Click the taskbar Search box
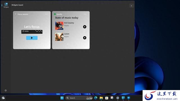 point(79,98)
